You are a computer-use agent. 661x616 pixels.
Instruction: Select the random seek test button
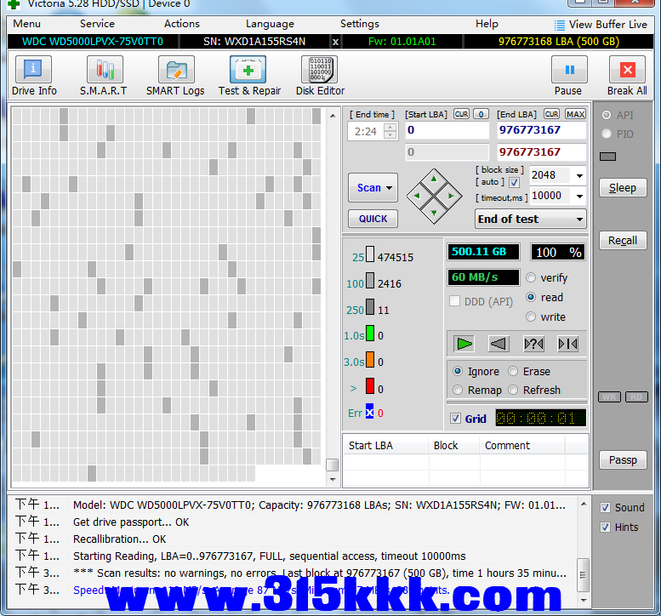pyautogui.click(x=533, y=344)
